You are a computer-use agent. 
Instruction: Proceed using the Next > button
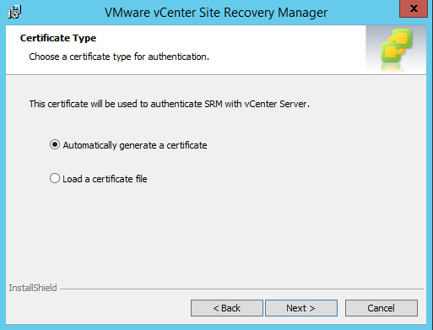[x=301, y=308]
